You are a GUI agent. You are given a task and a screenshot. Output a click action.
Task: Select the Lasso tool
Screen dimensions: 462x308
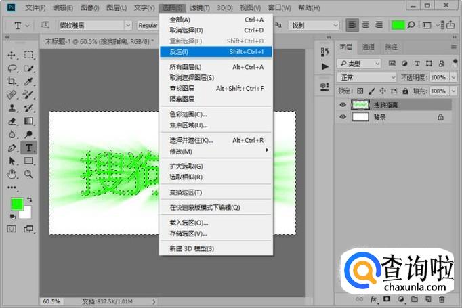12,68
